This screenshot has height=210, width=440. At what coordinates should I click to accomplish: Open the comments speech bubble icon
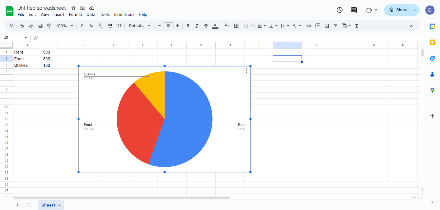point(354,10)
